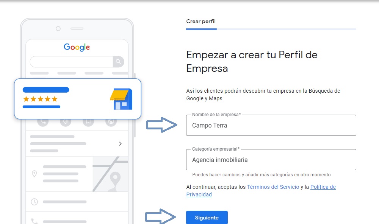
Task: Click the location pin icon beside address lines
Action: click(34, 174)
